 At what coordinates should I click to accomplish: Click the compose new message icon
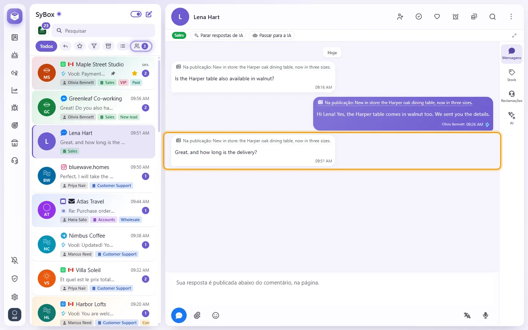click(x=149, y=14)
